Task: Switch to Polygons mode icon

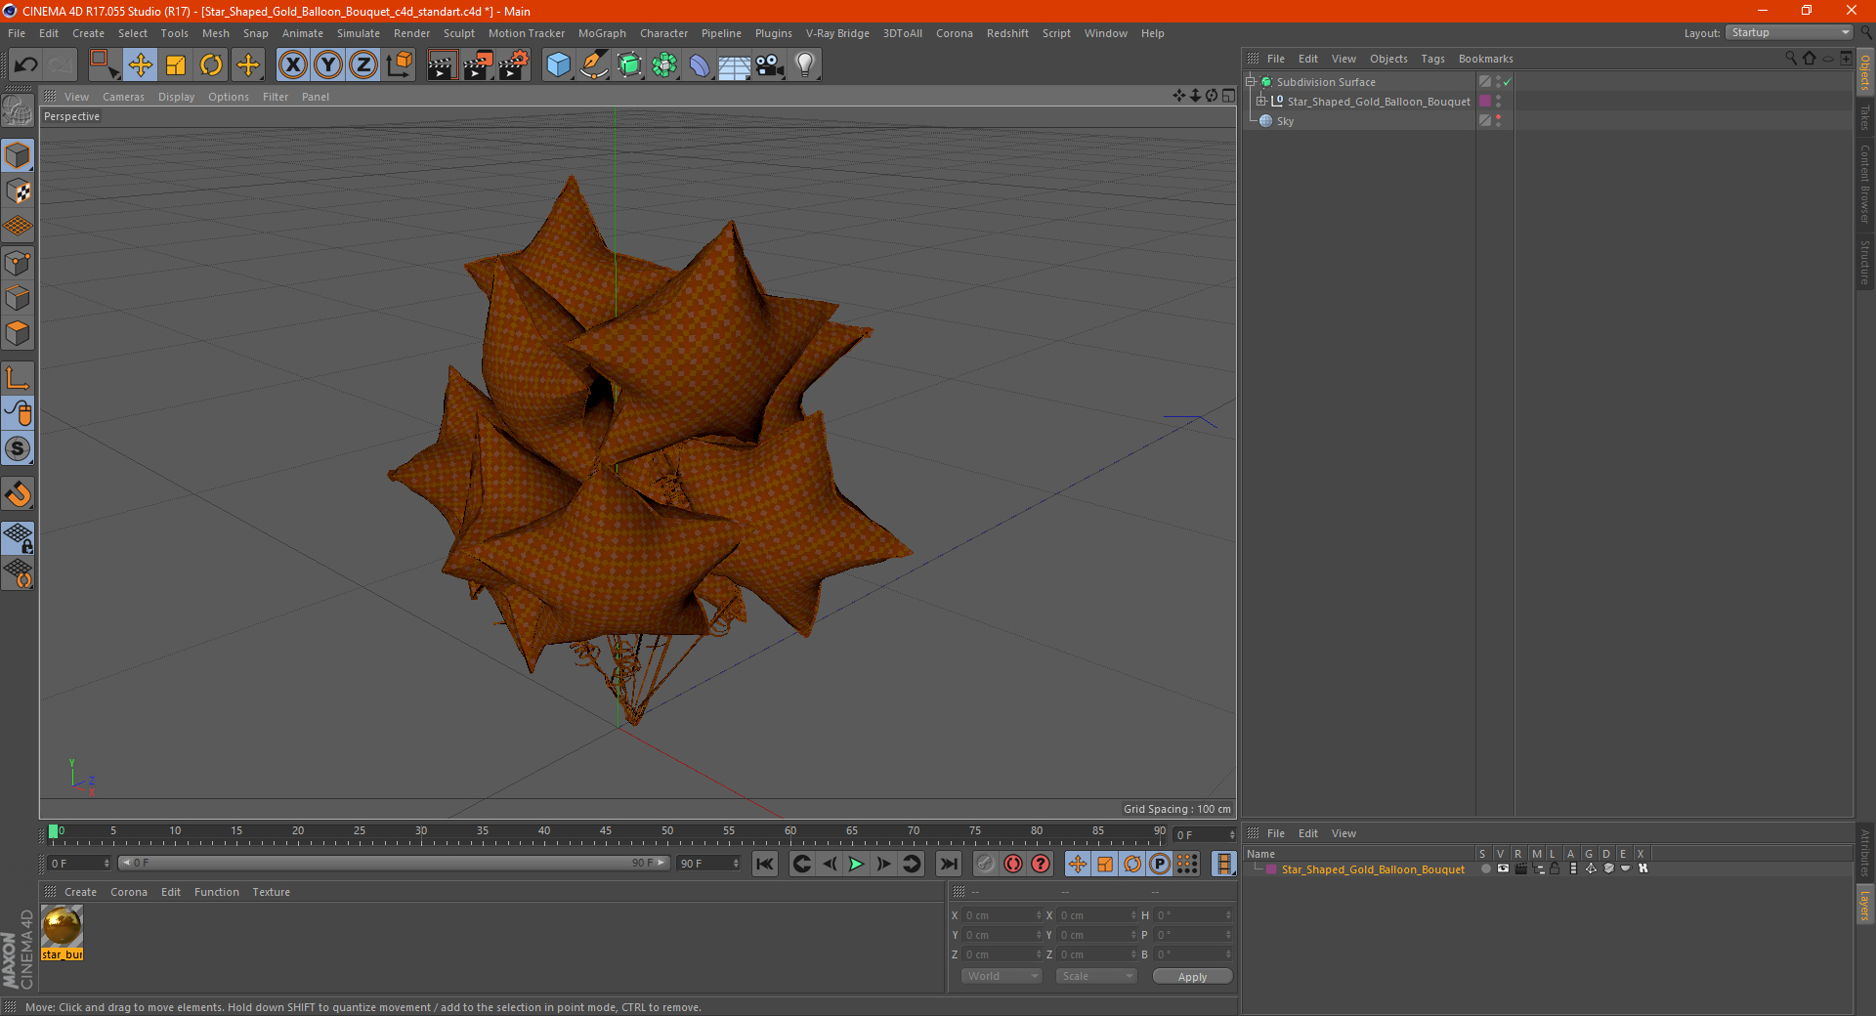Action: (x=18, y=333)
